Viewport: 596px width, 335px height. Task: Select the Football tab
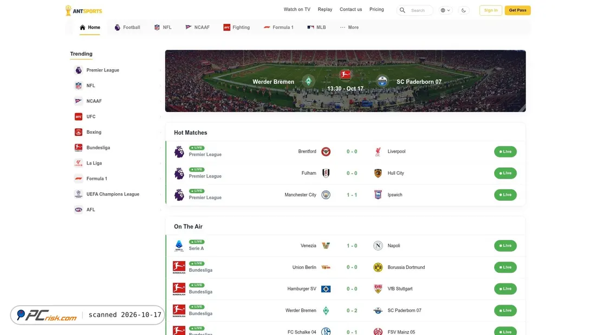pos(127,28)
